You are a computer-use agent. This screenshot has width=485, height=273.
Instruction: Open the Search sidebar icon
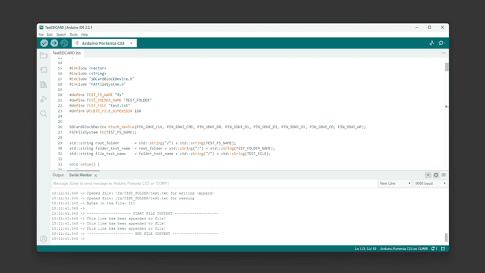43,114
